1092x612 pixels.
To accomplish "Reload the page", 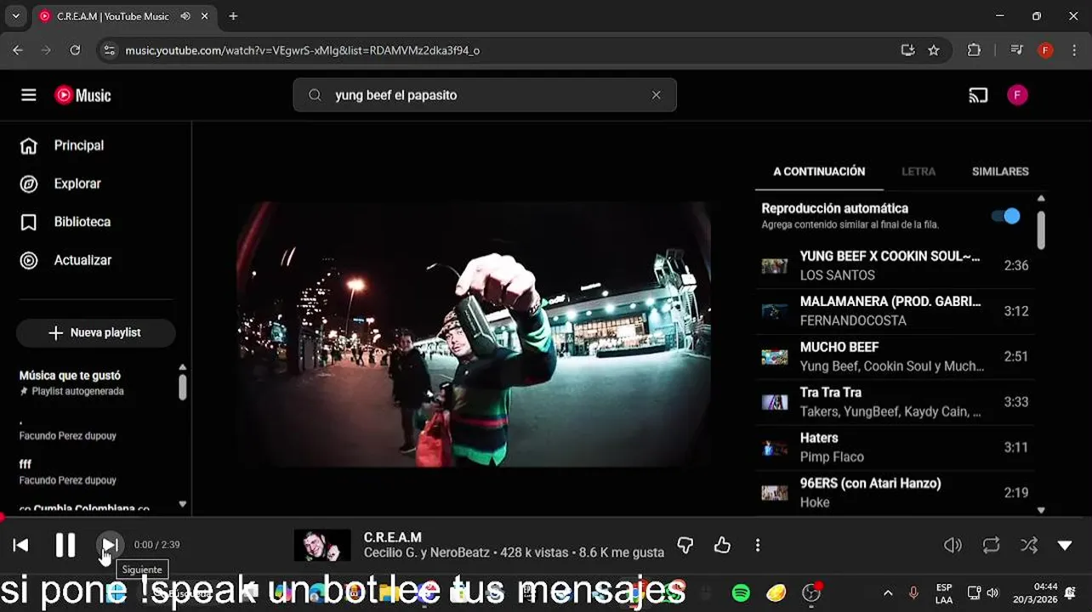I will click(75, 50).
